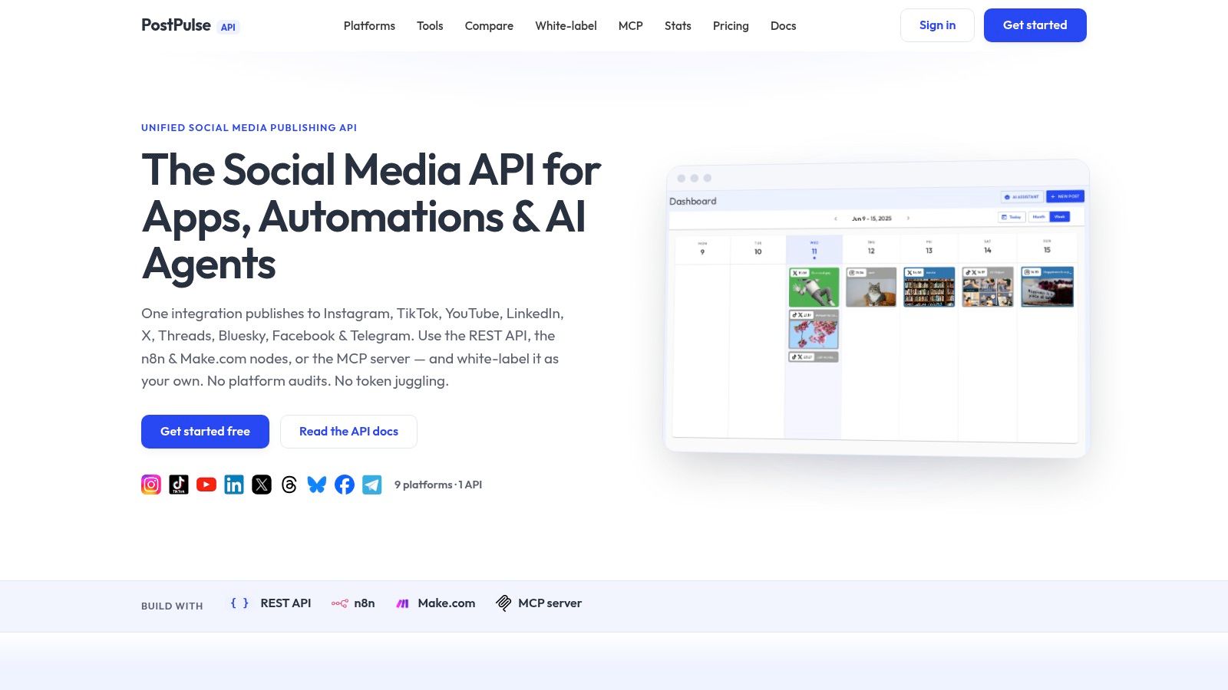This screenshot has height=690, width=1228.
Task: Open the Docs nav link
Action: 783,26
